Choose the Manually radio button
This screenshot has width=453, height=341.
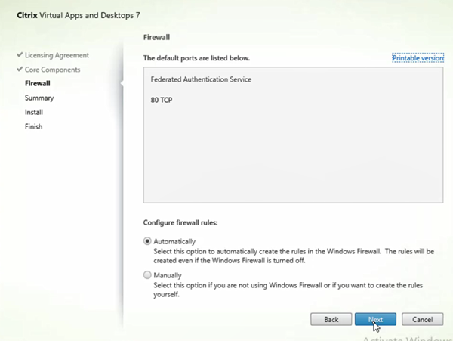[x=147, y=276]
